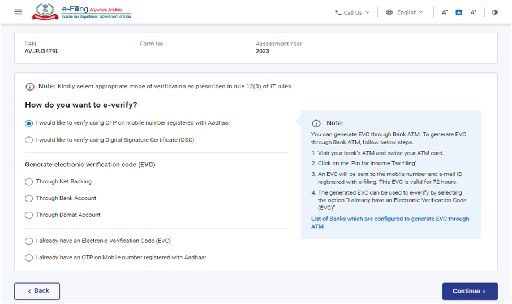
Task: Choose Through Bank Account EVC option
Action: coord(29,199)
